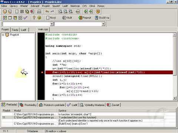
Task: Click the Save all files icon
Action: coord(27,11)
